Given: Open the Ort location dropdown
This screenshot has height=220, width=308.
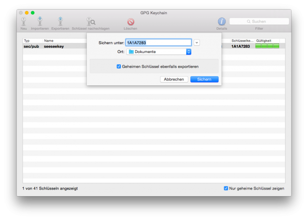Looking at the screenshot, I should (189, 52).
